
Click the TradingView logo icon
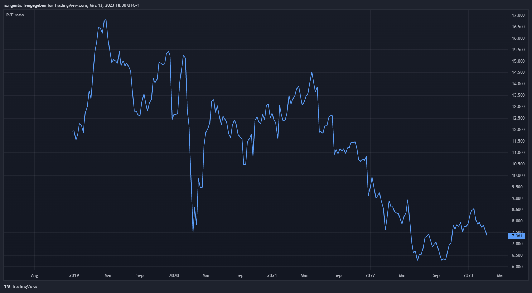[x=7, y=287]
